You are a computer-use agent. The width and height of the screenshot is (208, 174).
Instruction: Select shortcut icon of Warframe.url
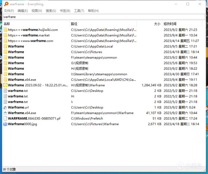click(5, 107)
